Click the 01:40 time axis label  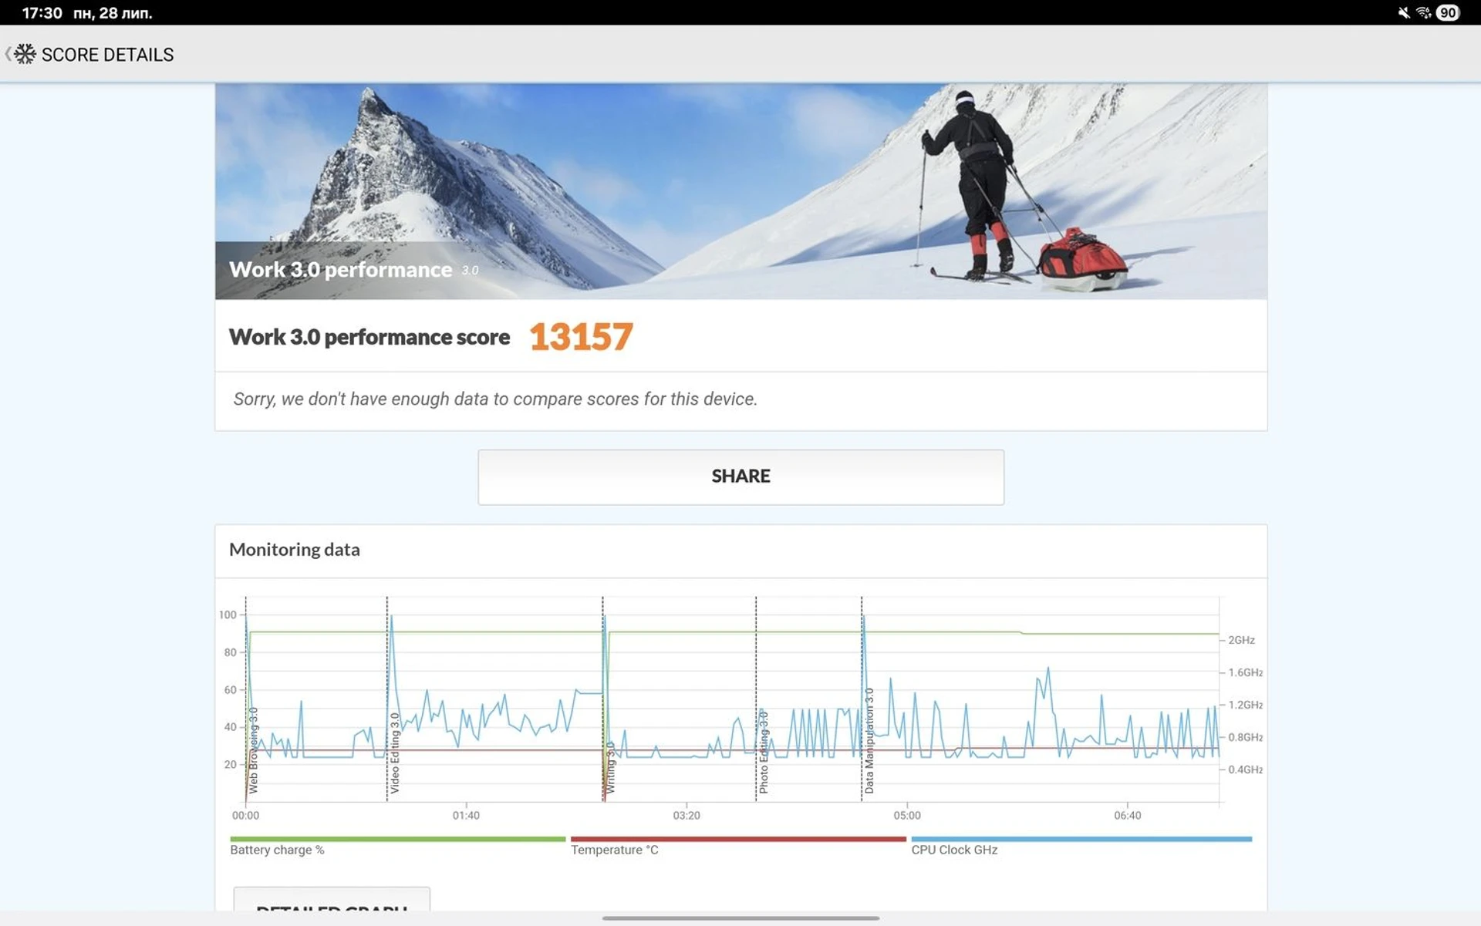[x=466, y=815]
